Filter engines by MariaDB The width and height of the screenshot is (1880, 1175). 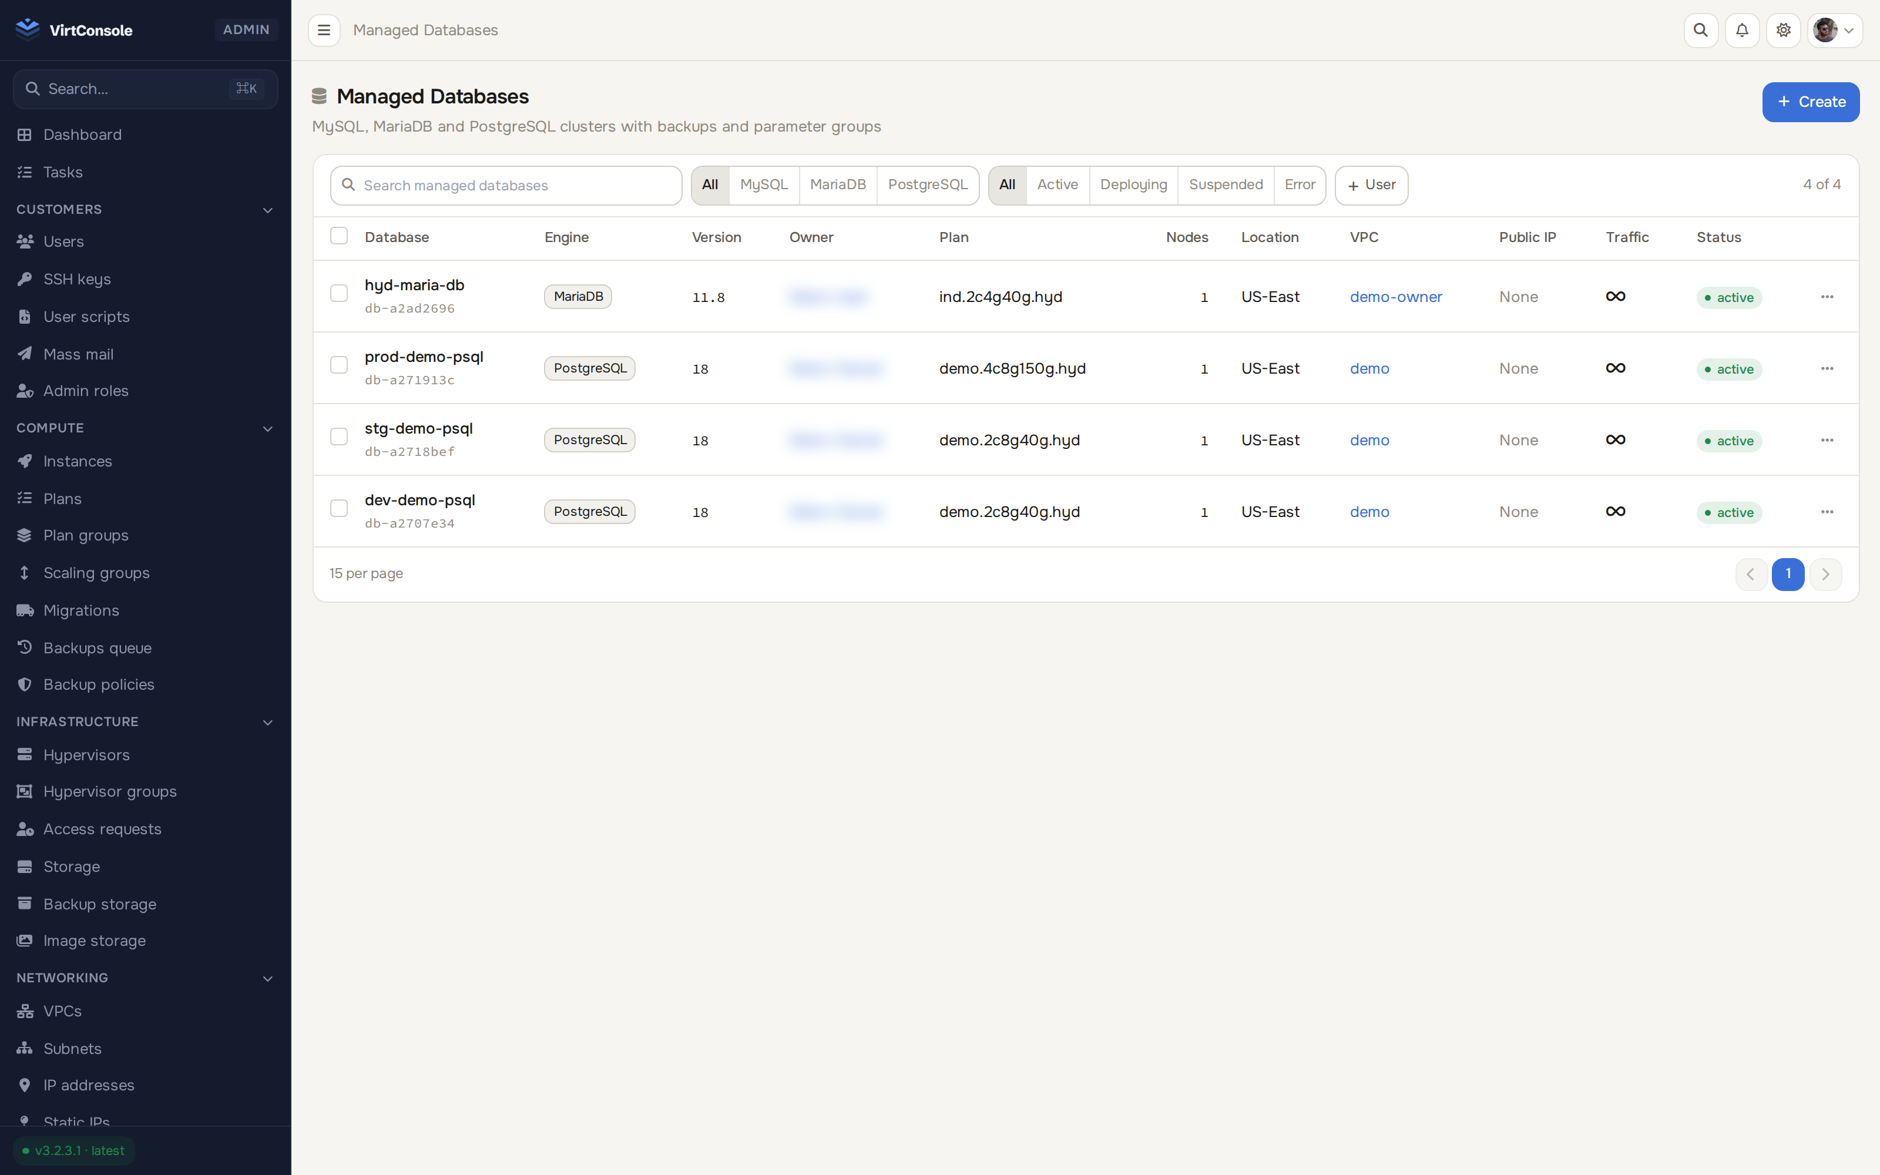(837, 185)
